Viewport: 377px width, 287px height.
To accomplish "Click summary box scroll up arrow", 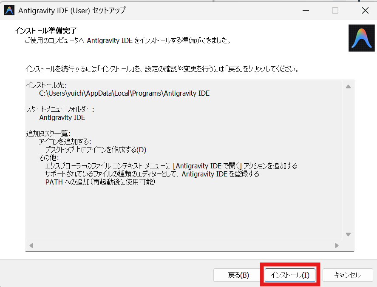I will (348, 87).
